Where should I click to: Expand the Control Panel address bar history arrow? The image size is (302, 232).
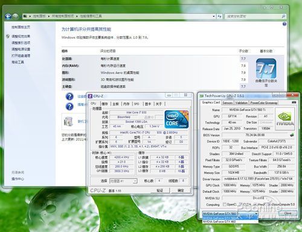point(214,16)
